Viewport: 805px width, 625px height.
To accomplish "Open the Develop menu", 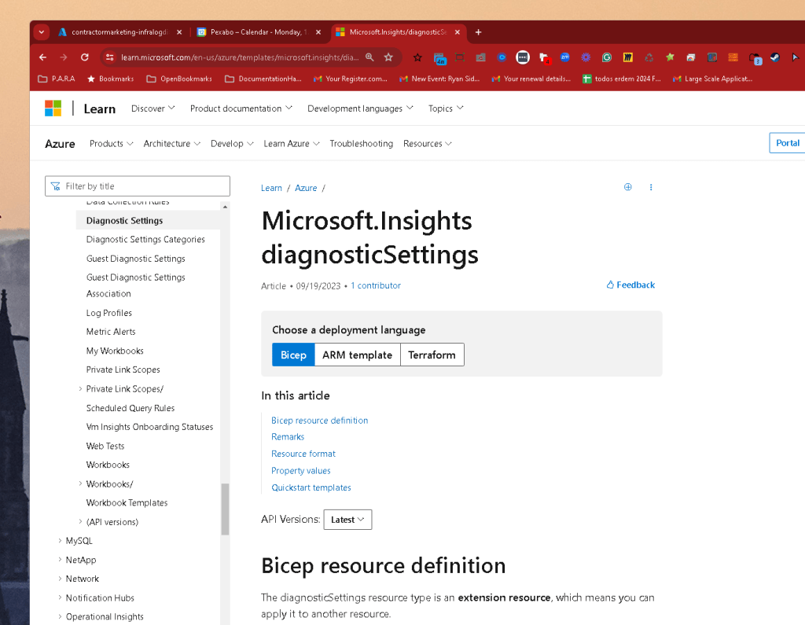I will pyautogui.click(x=232, y=144).
